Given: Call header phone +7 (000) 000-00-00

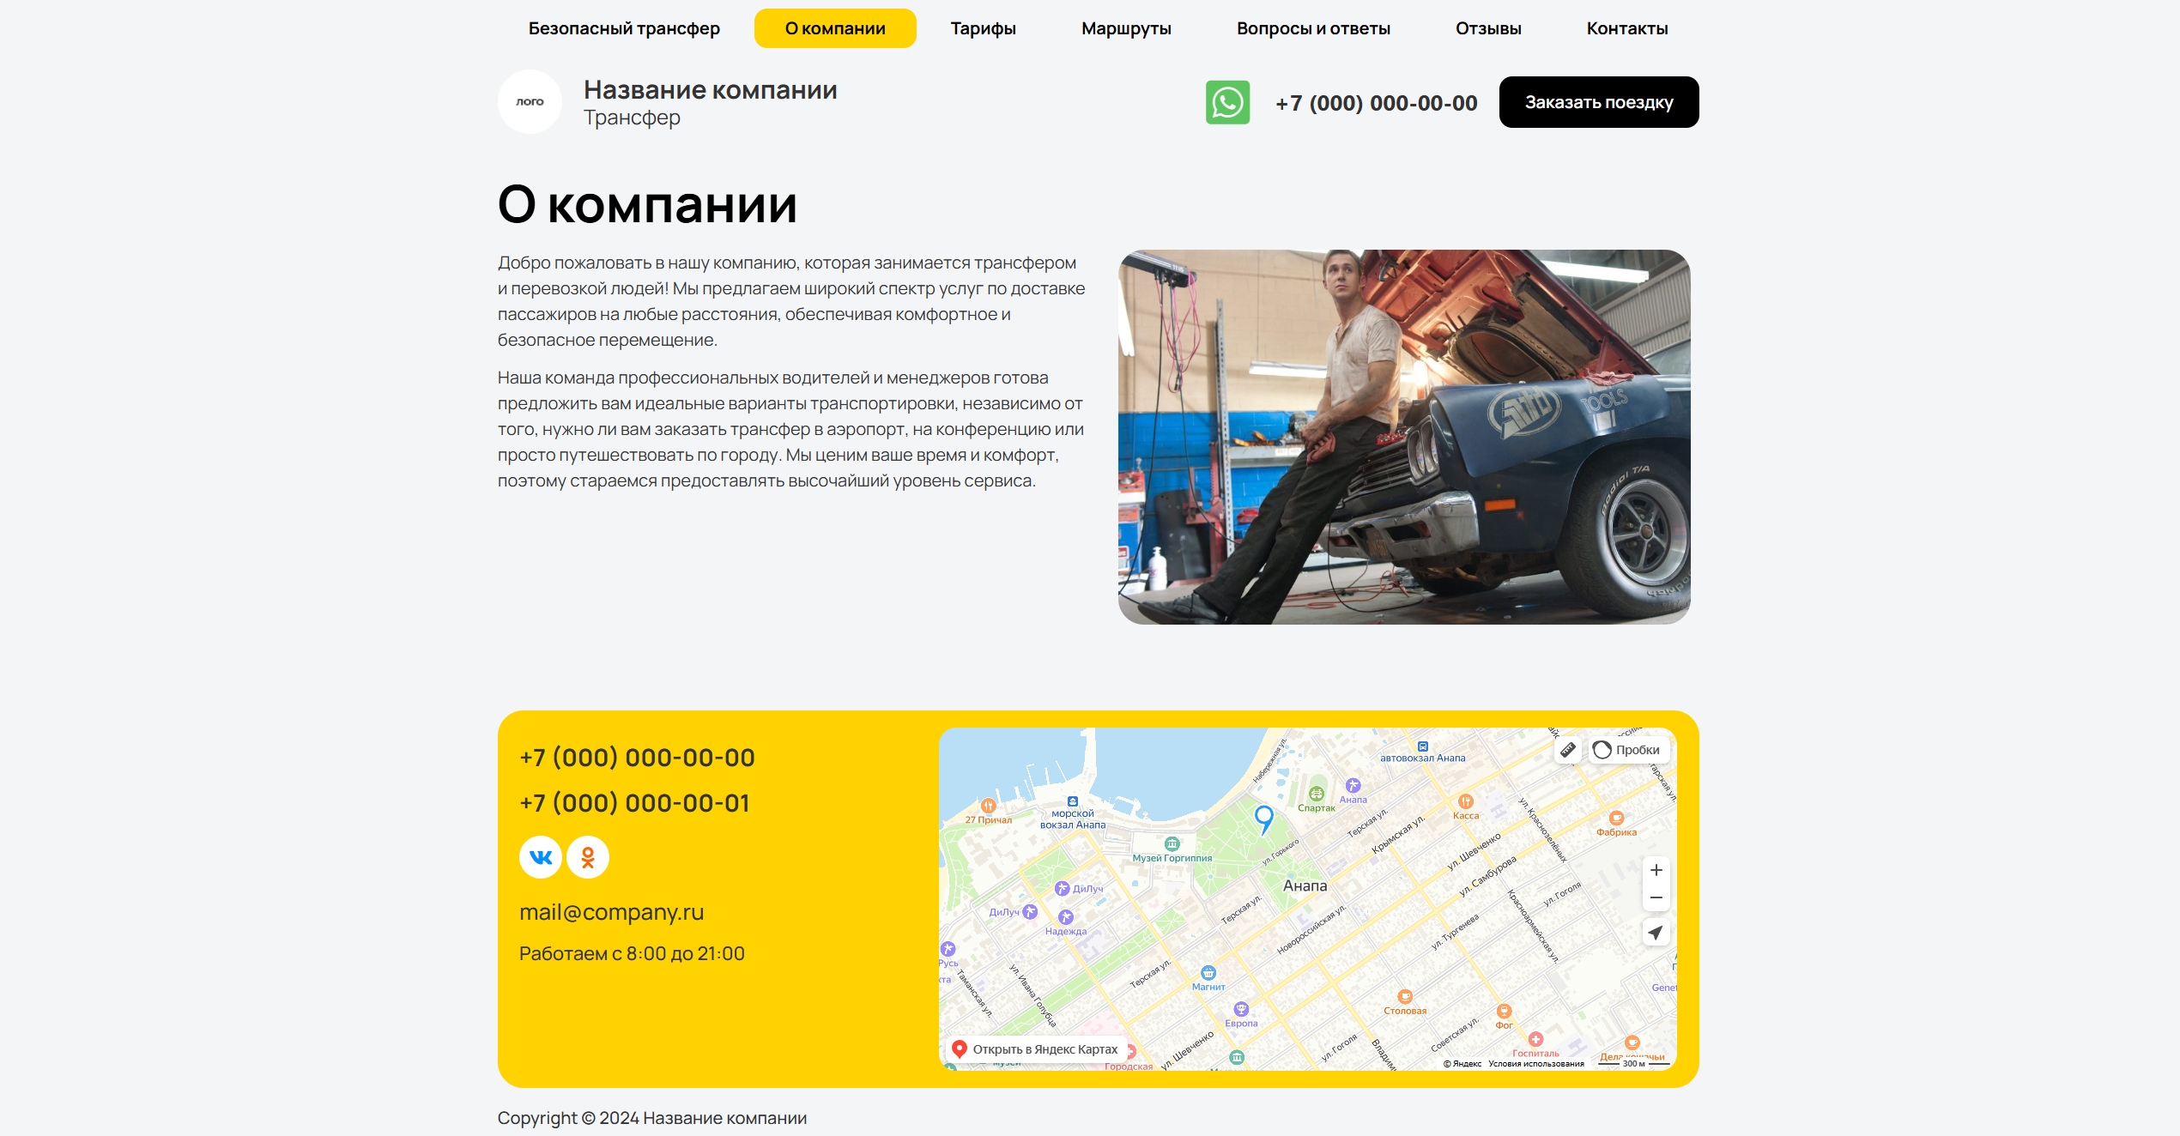Looking at the screenshot, I should pyautogui.click(x=1376, y=103).
